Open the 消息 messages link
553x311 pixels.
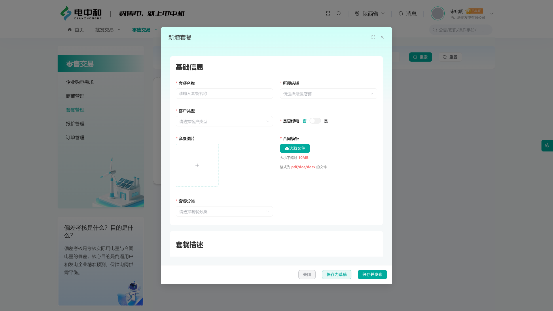411,14
